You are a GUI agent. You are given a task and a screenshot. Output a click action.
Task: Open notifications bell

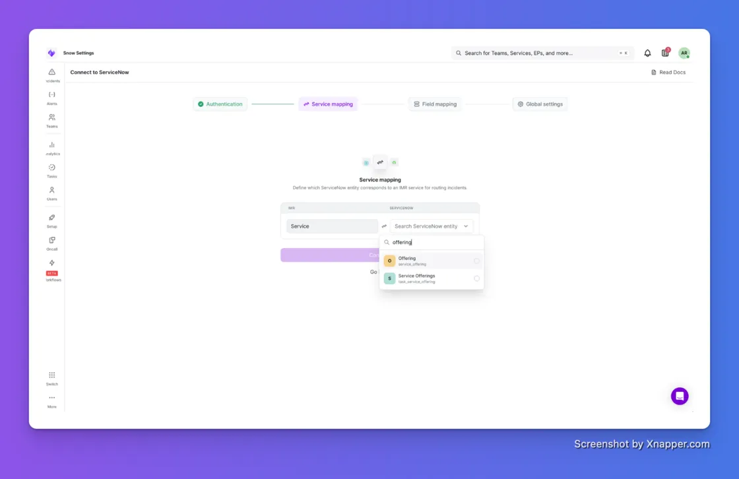tap(647, 53)
